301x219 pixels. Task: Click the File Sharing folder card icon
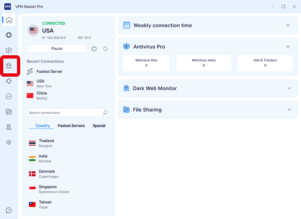[126, 109]
